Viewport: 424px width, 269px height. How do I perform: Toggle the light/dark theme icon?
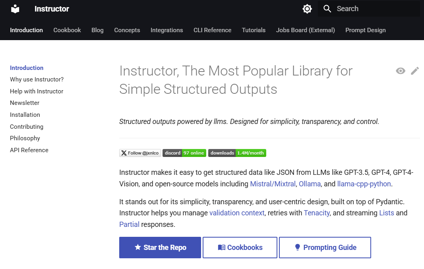click(x=307, y=9)
